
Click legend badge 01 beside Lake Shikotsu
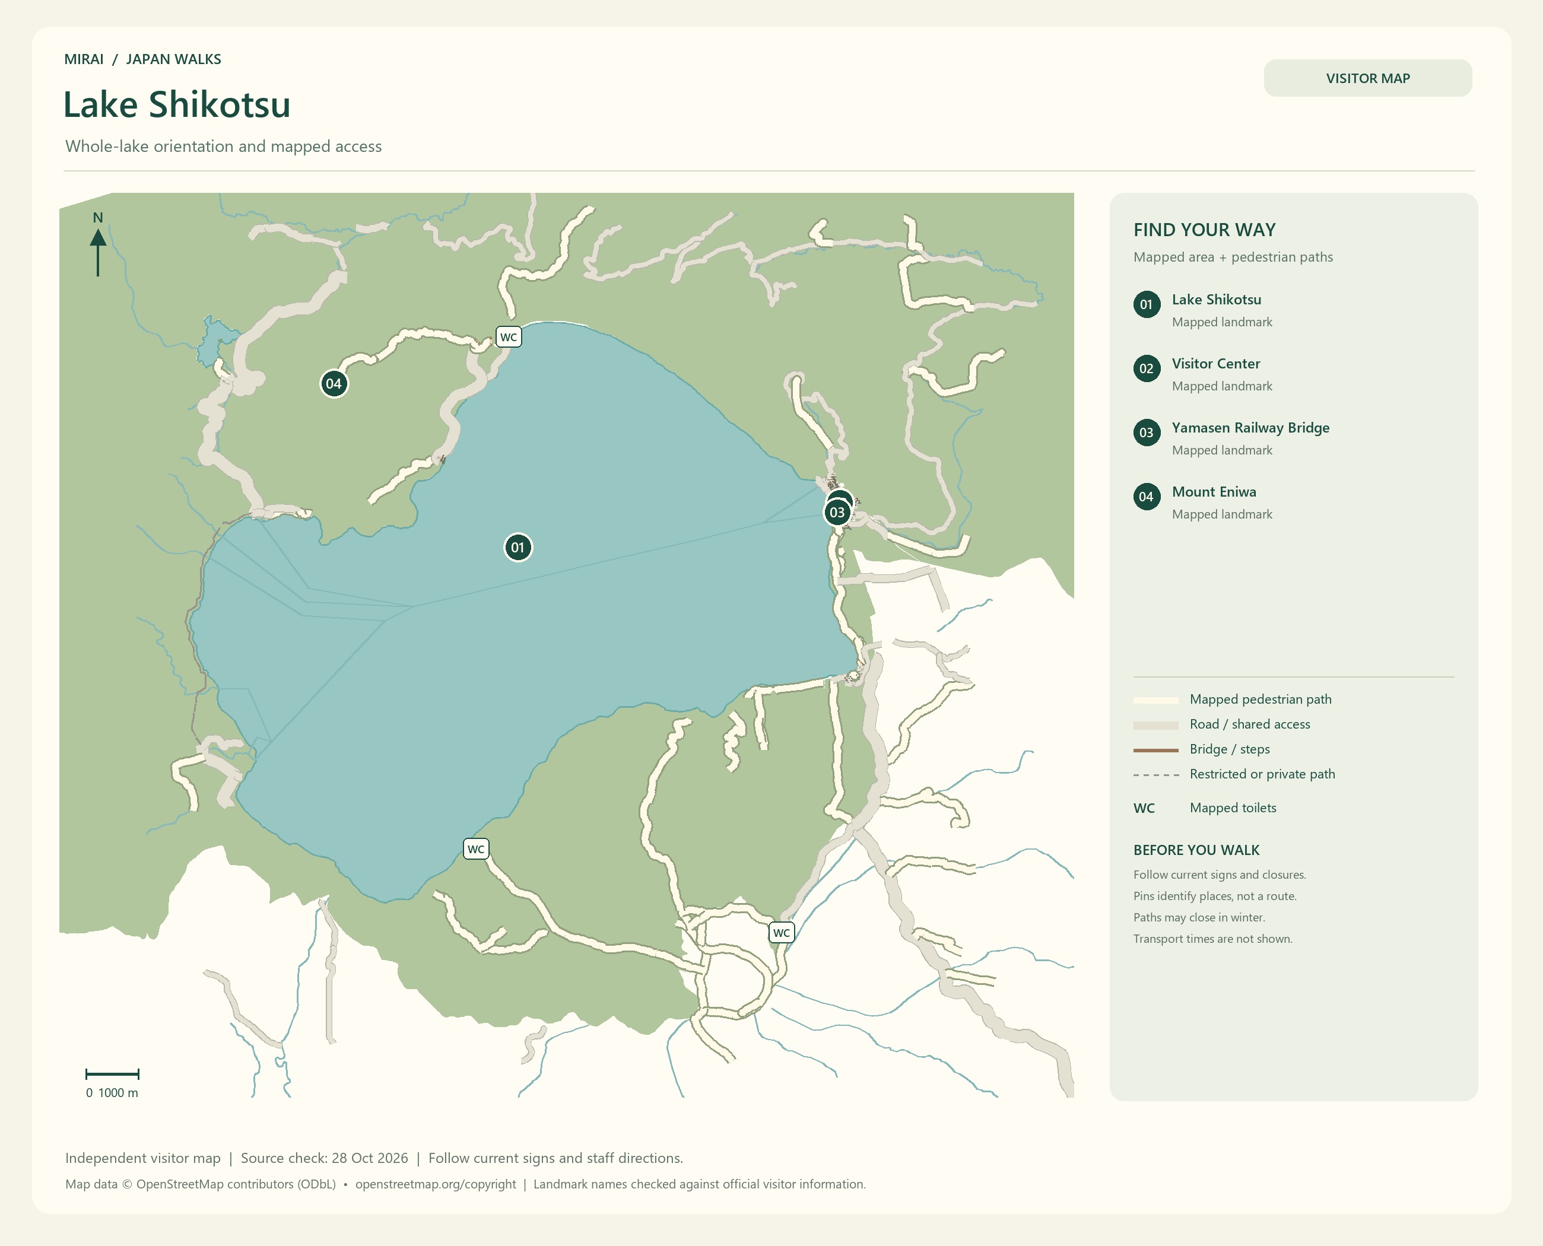tap(1147, 304)
